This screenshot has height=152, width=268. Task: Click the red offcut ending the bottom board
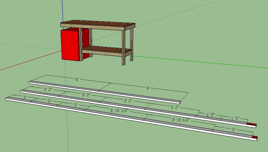(x=255, y=137)
